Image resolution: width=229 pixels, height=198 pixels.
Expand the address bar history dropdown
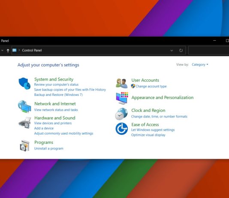(x=172, y=50)
